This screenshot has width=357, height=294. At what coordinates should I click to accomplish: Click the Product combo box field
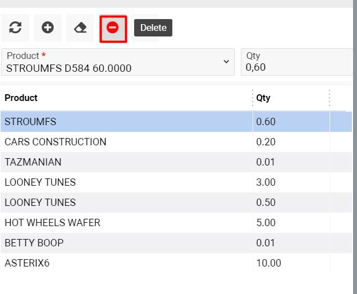(112, 62)
